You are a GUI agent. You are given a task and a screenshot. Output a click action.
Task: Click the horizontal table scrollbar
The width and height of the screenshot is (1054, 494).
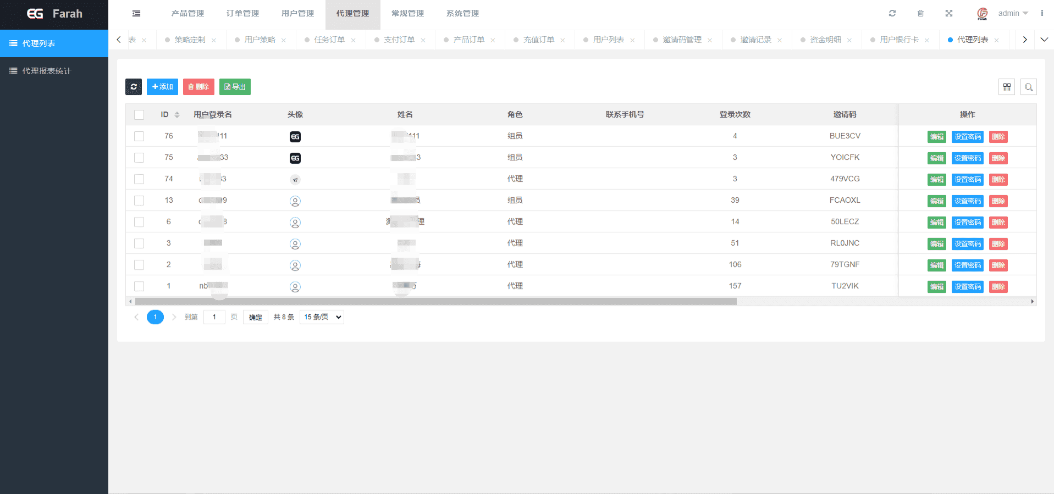coord(435,302)
